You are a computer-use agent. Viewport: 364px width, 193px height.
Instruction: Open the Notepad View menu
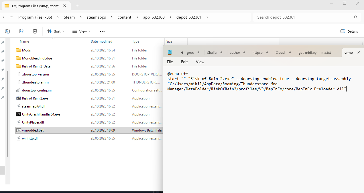point(200,62)
